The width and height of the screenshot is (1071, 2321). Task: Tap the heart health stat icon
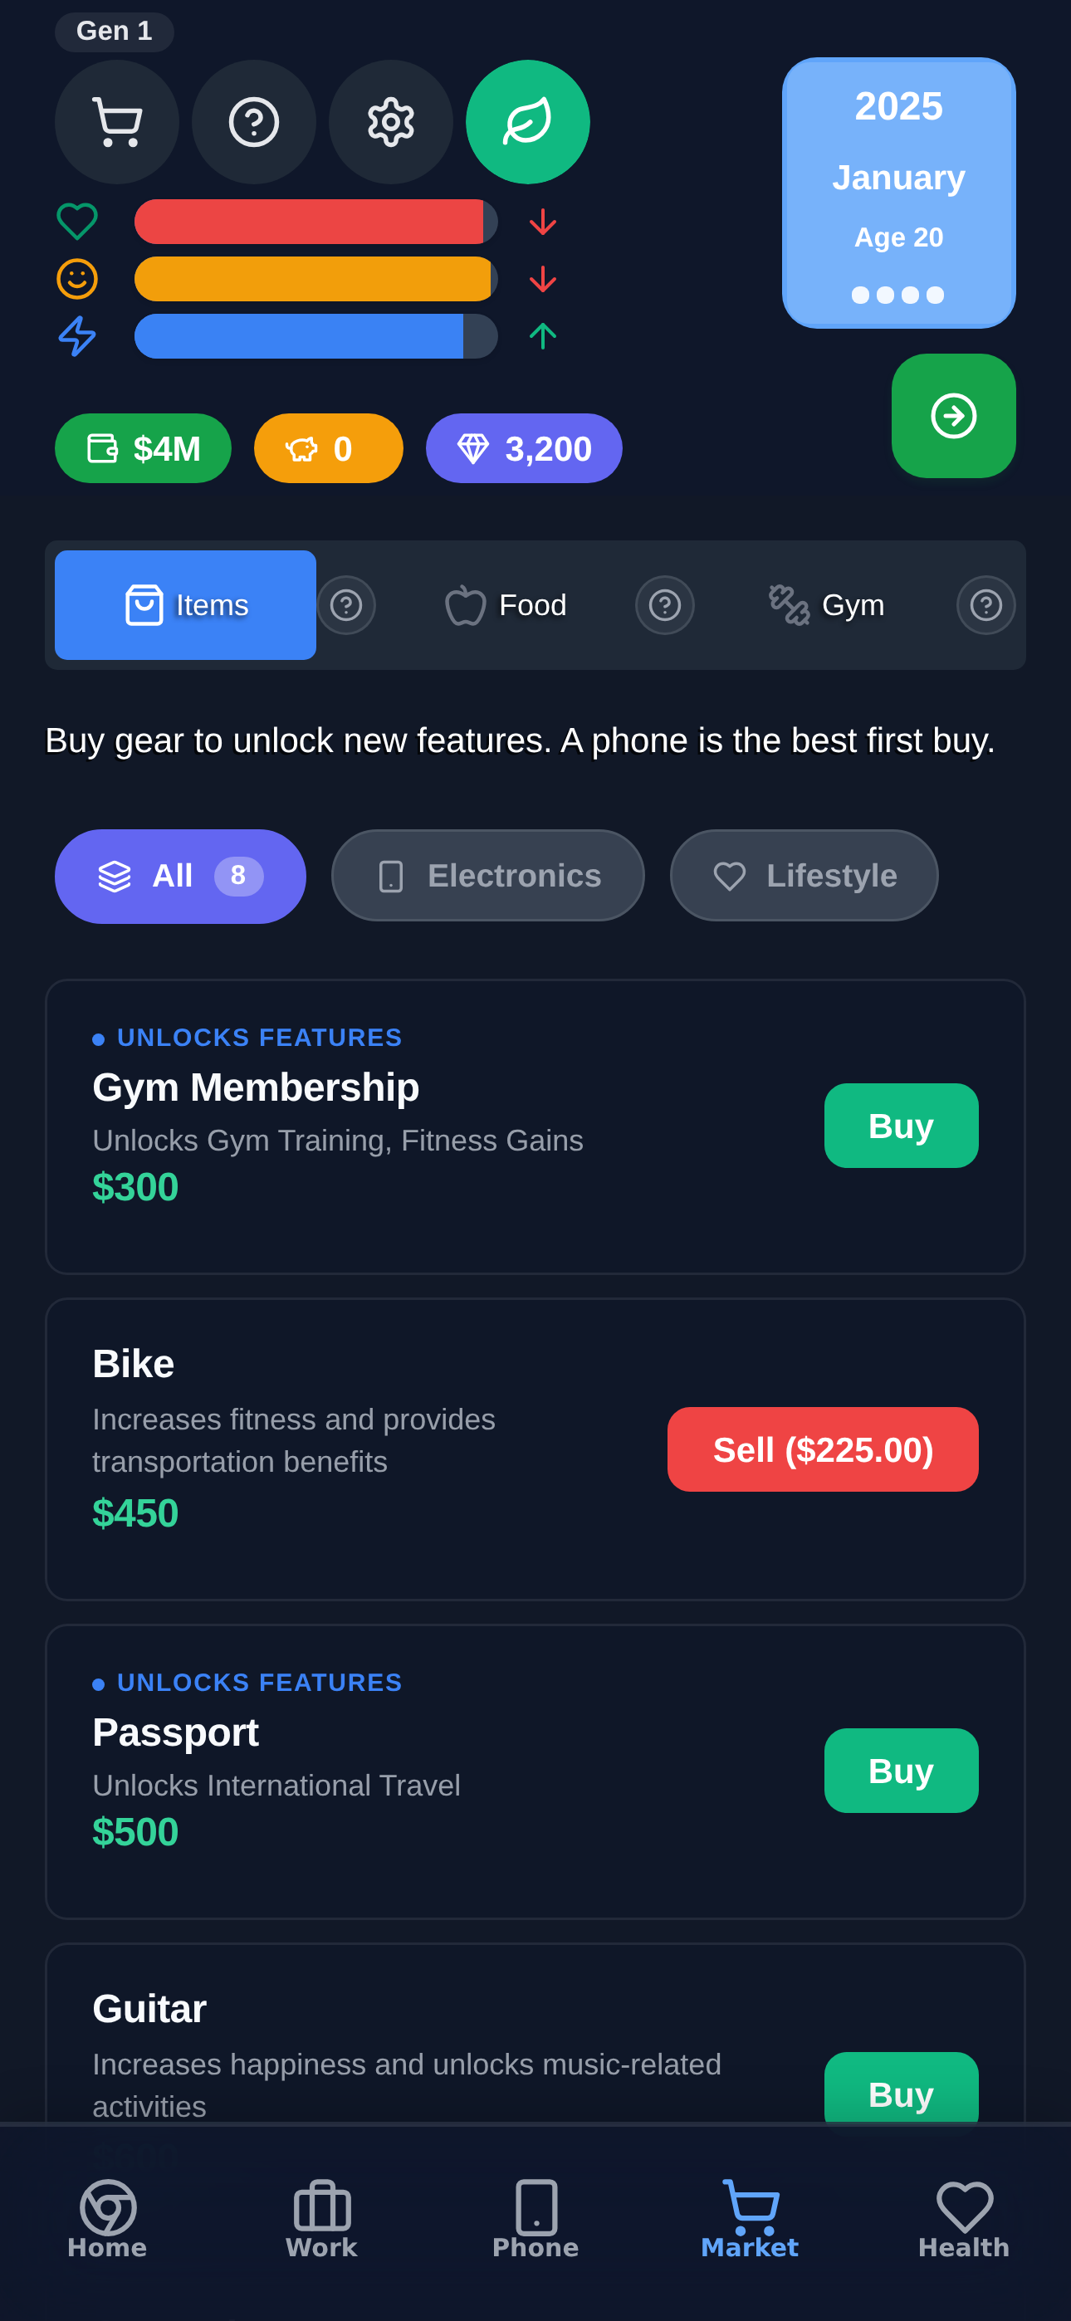77,222
